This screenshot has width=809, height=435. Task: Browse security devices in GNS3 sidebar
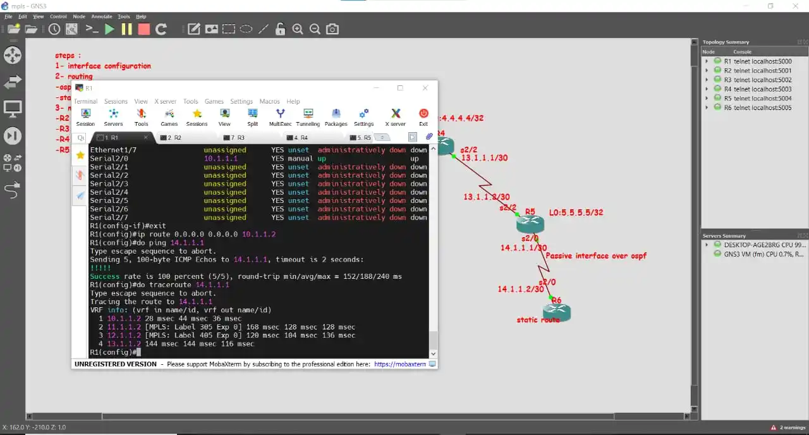[x=13, y=136]
